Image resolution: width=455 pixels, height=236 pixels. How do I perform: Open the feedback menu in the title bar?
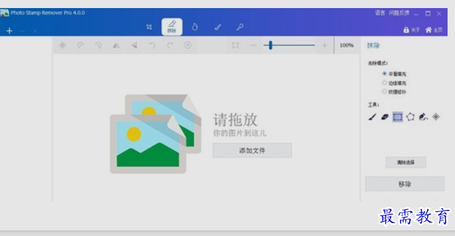click(x=399, y=13)
